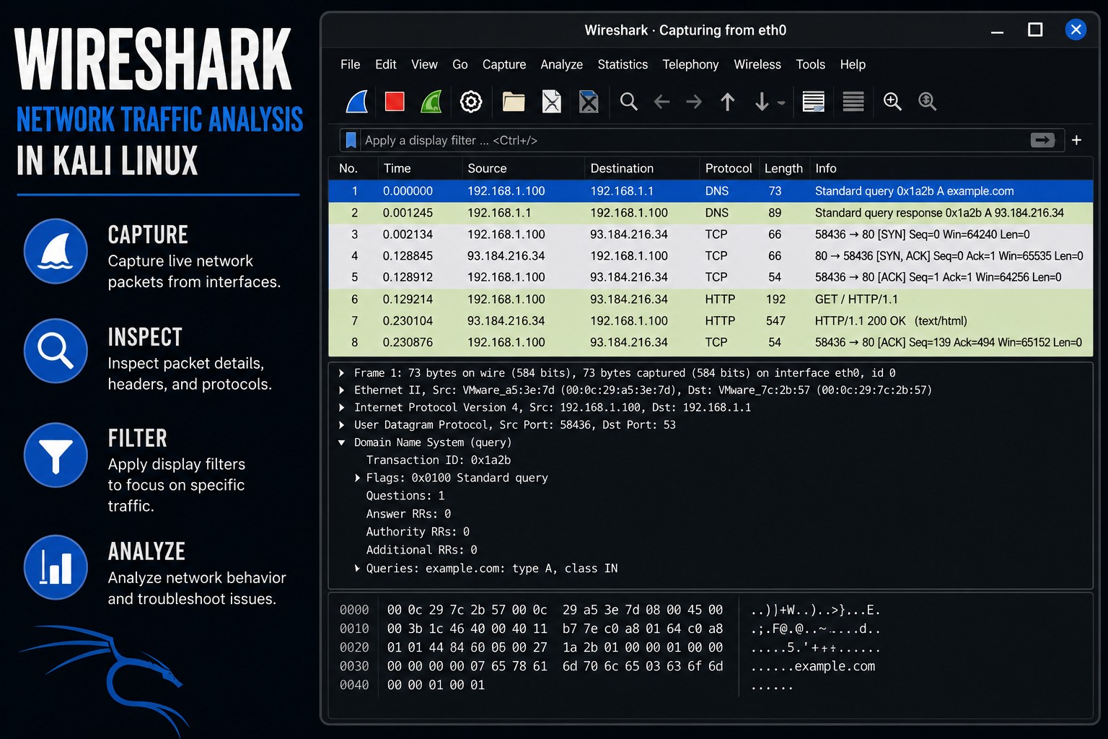The height and width of the screenshot is (739, 1108).
Task: Click the second zoom magnifier icon
Action: (928, 102)
